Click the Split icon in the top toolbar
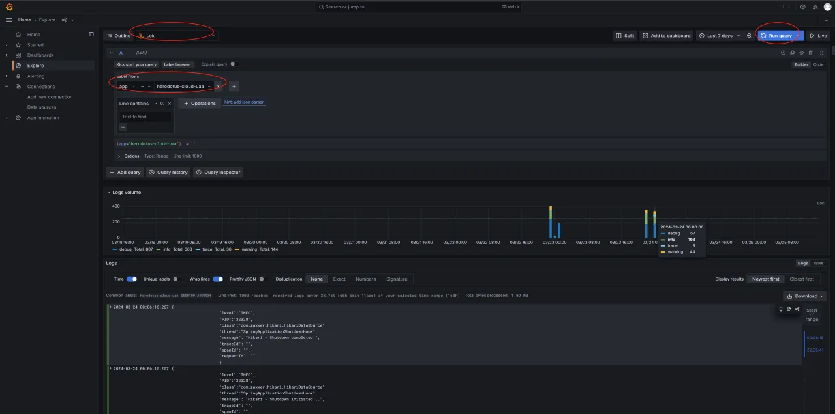Image resolution: width=835 pixels, height=414 pixels. point(625,35)
